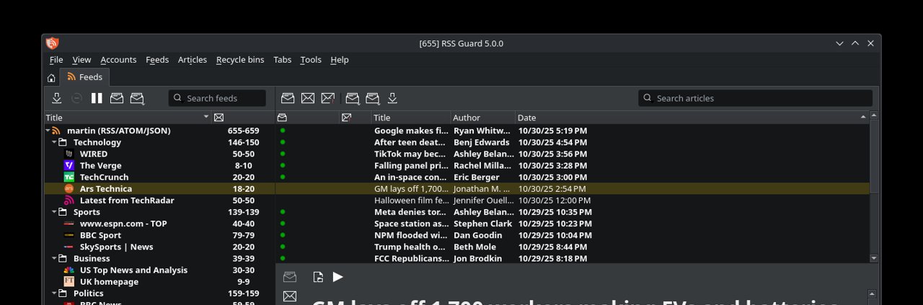This screenshot has height=305, width=923.
Task: Click closed-envelope icon below preview toolbar
Action: tap(290, 296)
